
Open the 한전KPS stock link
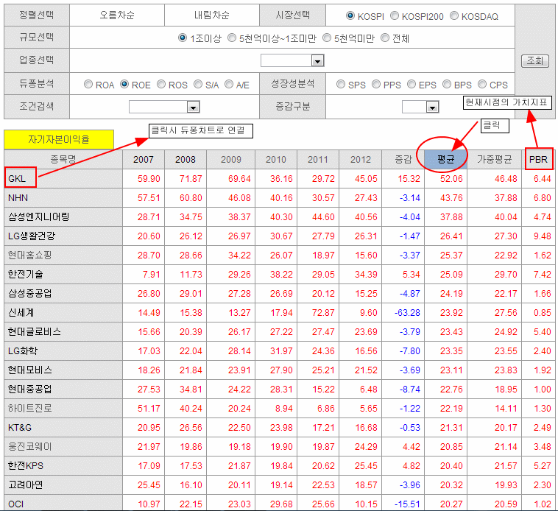tap(26, 466)
